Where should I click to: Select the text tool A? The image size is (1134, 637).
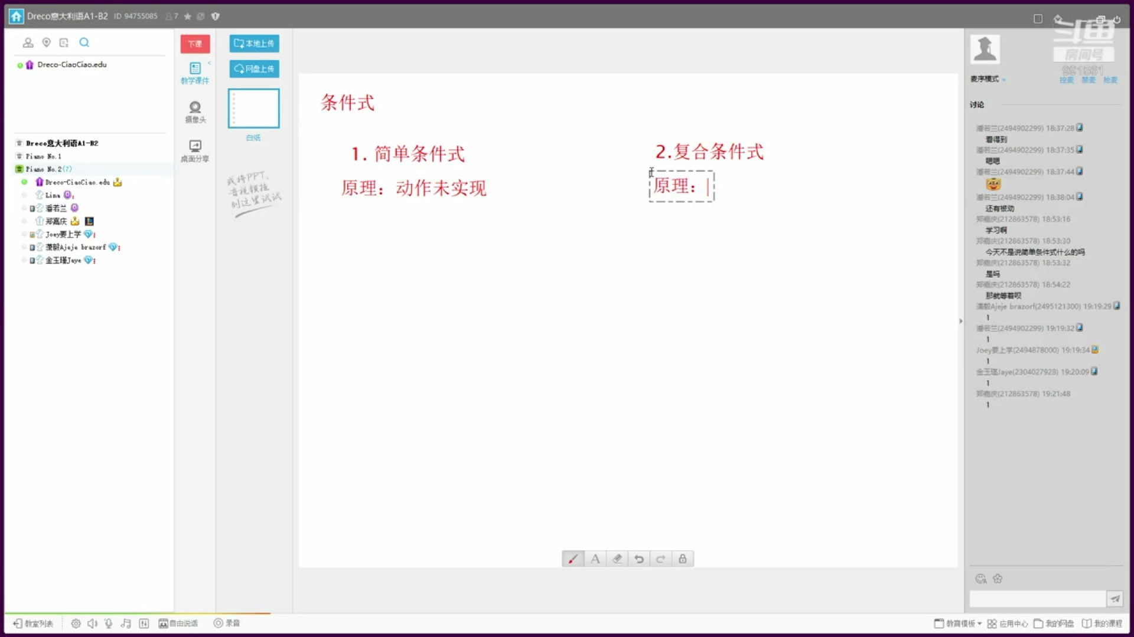tap(595, 559)
